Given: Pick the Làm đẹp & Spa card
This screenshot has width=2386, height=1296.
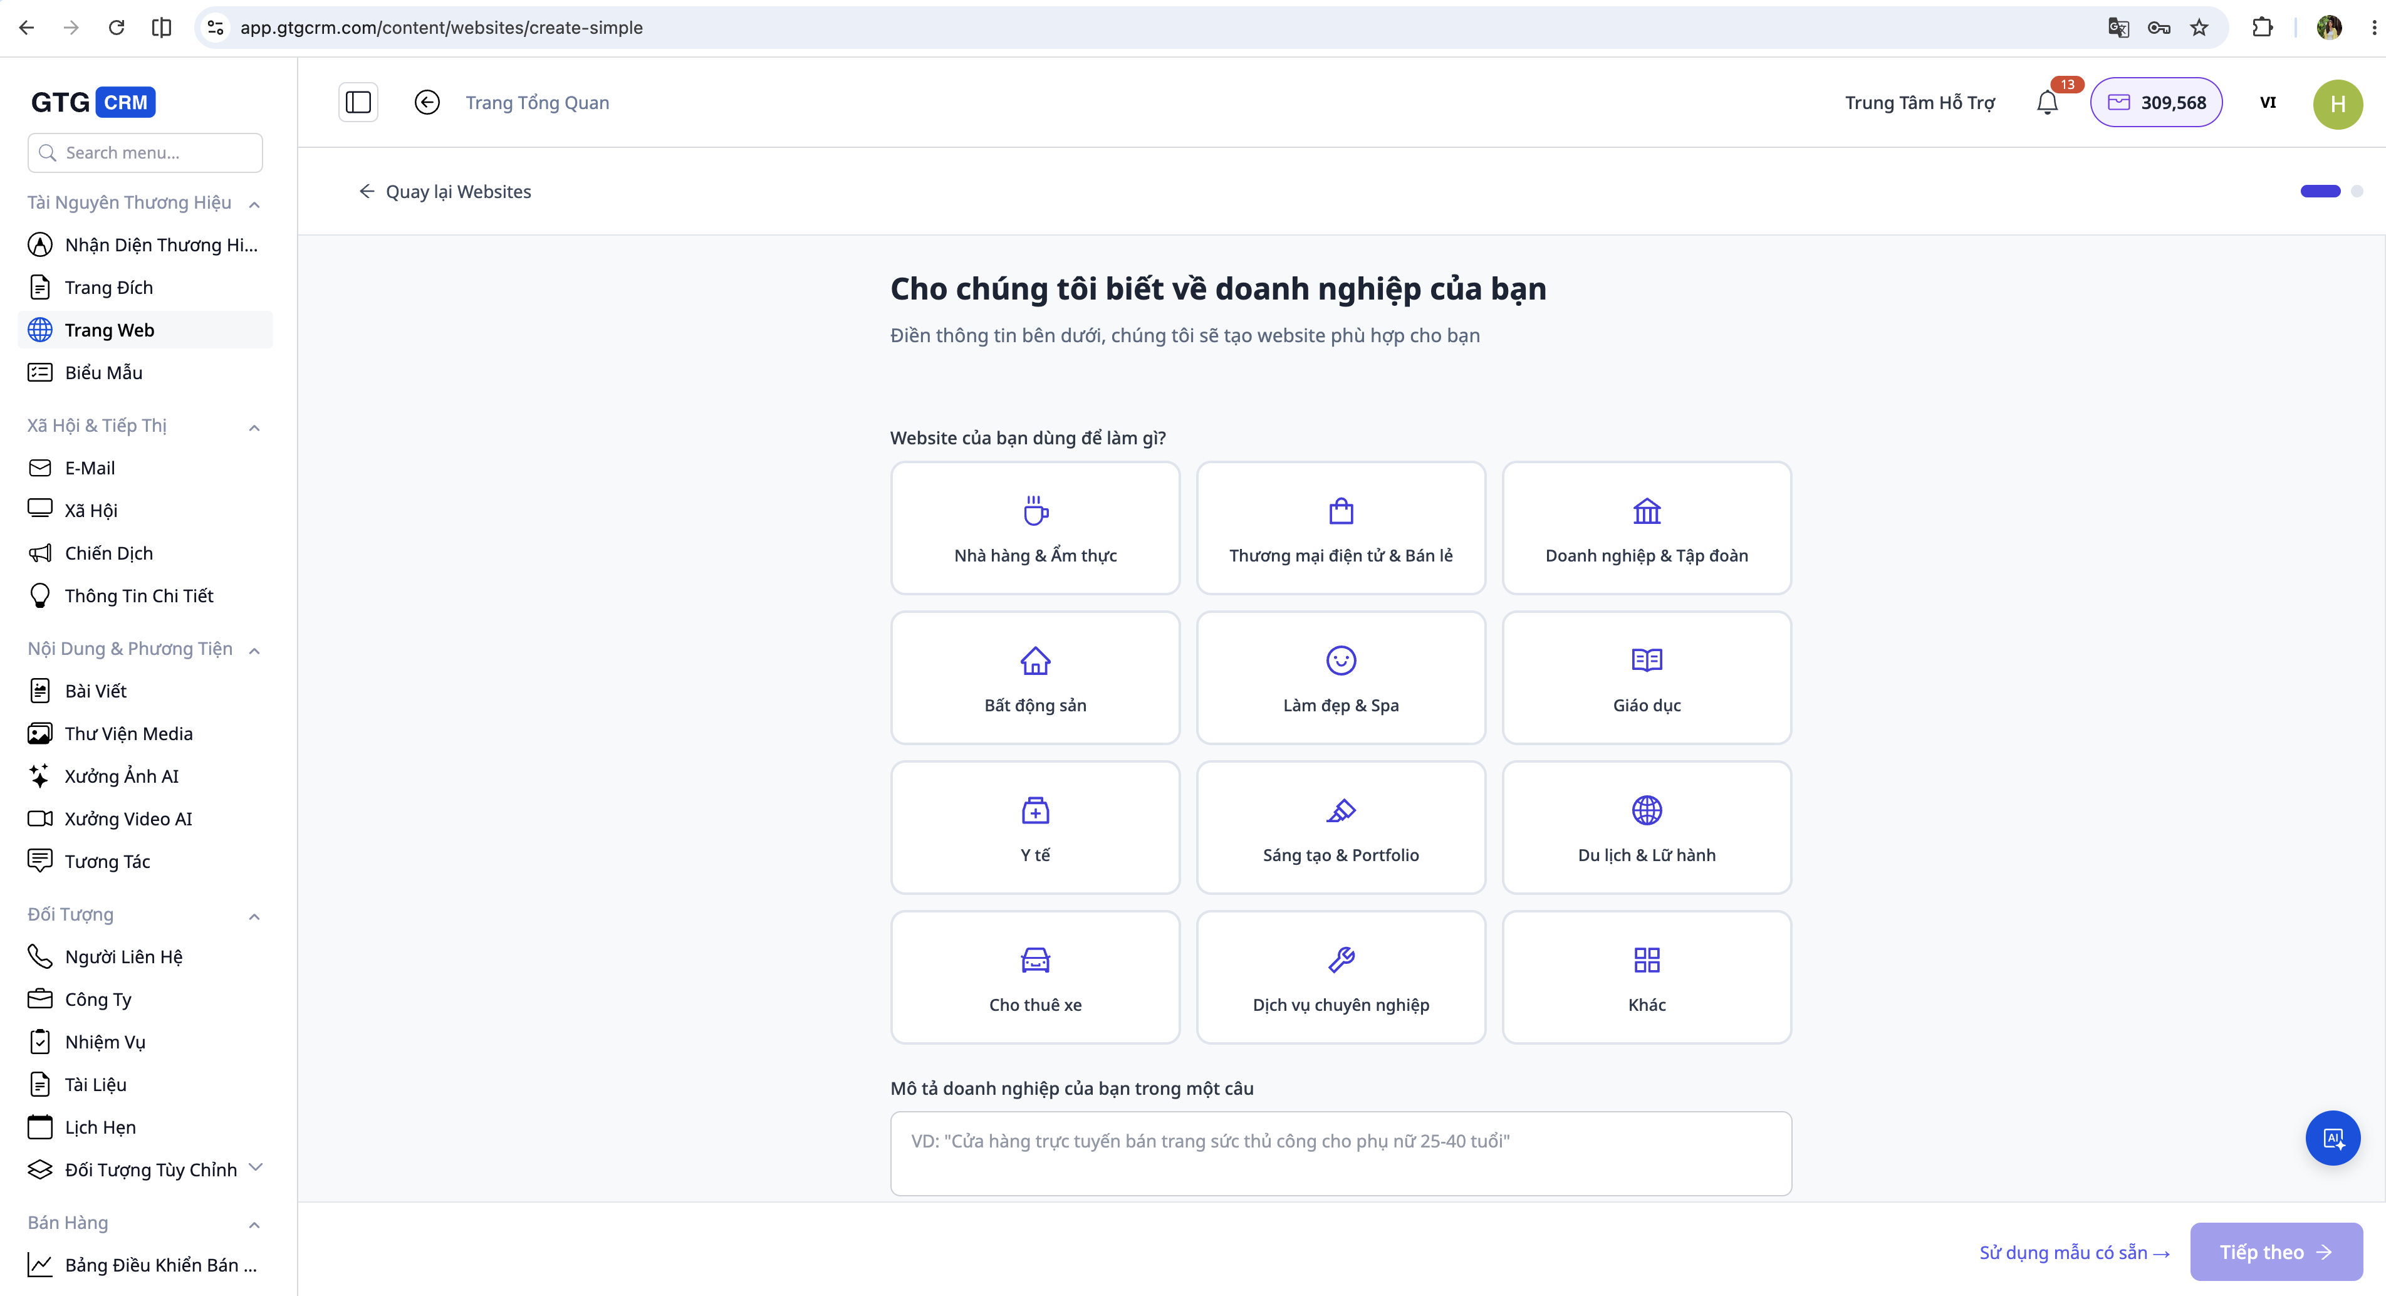Looking at the screenshot, I should 1340,677.
